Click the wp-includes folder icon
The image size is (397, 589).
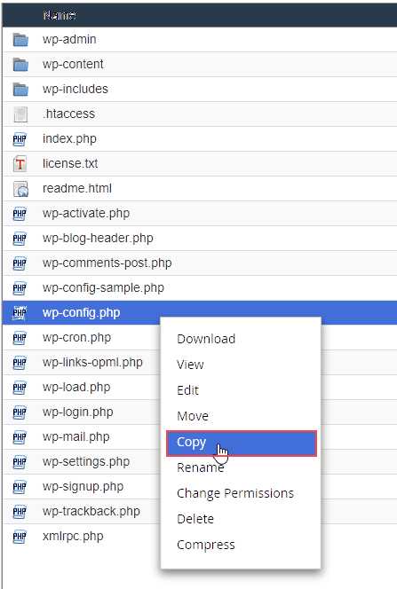click(x=20, y=89)
